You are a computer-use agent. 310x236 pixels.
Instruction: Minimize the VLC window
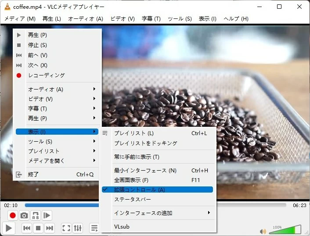(x=260, y=7)
